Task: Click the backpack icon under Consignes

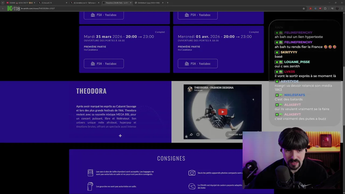Action: [x=90, y=173]
